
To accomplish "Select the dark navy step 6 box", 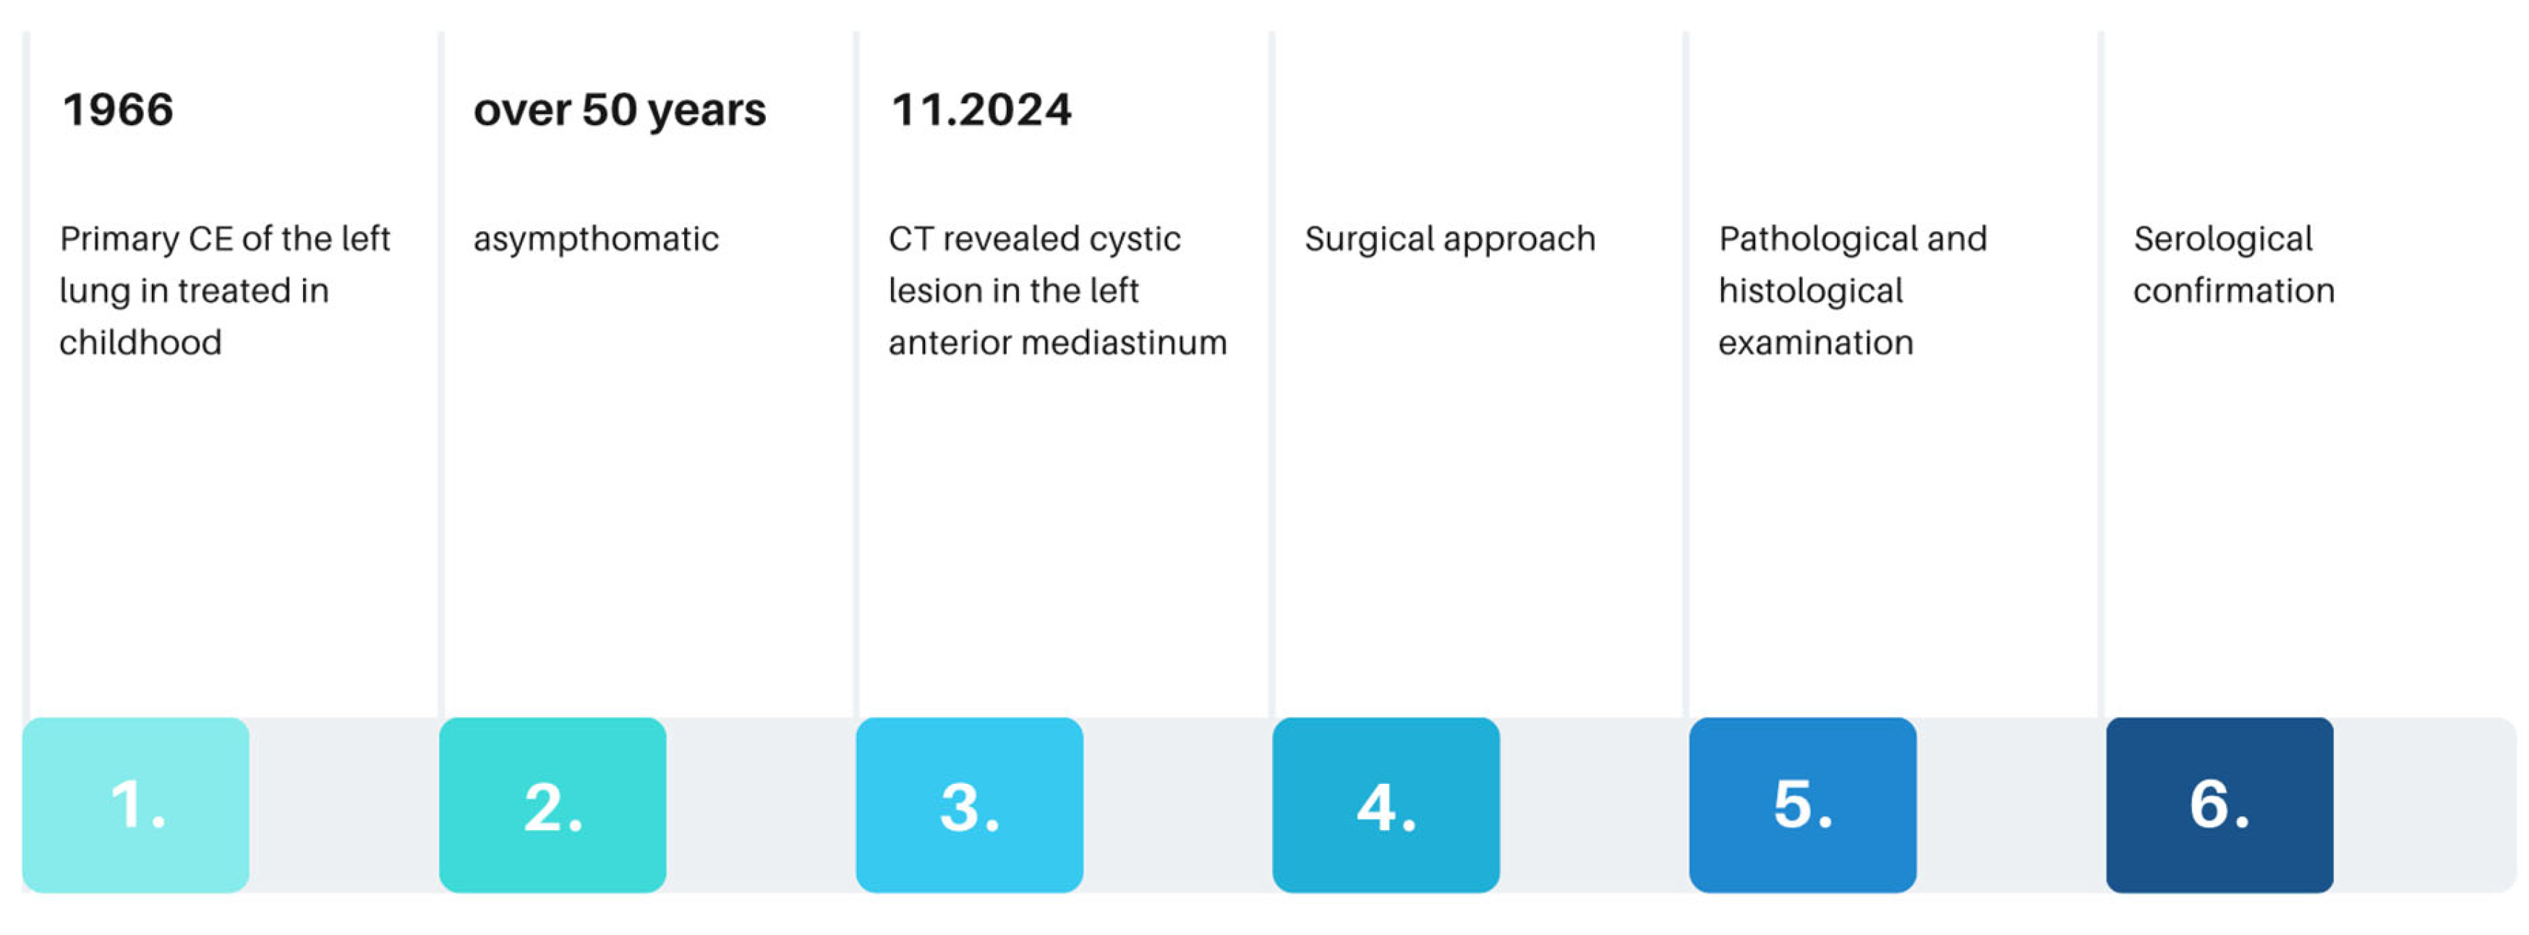I will (x=2219, y=804).
